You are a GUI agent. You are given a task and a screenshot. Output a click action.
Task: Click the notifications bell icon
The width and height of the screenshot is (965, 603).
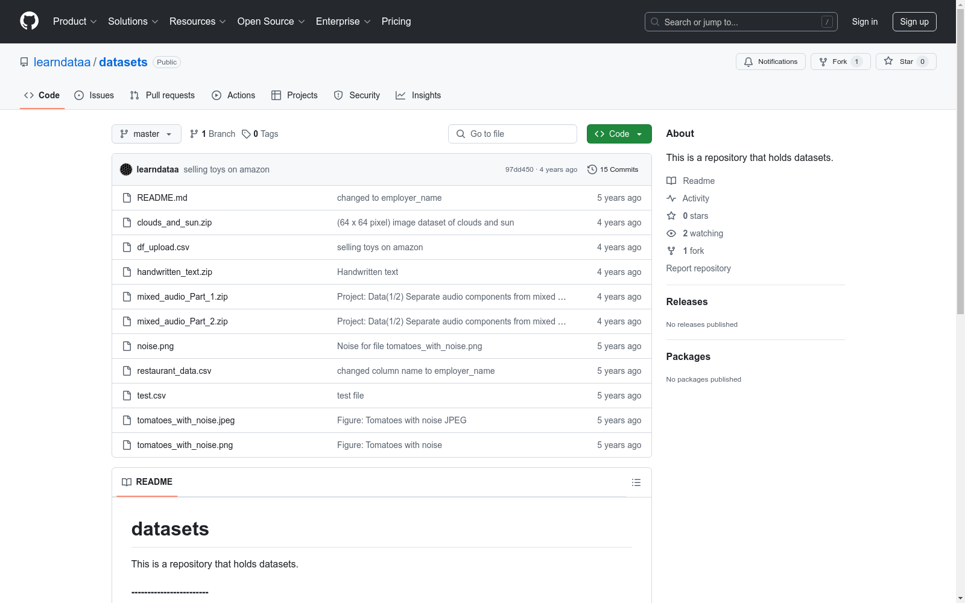click(x=748, y=62)
